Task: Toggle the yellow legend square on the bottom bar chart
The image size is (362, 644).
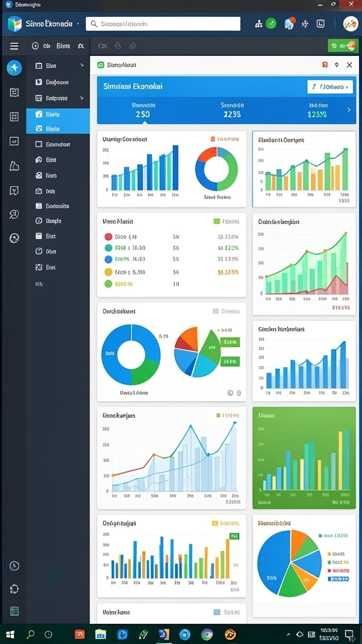Action: click(214, 524)
